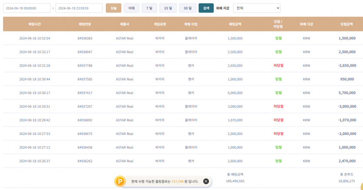This screenshot has height=190, width=363.
Task: Select the 7 일 range button
Action: click(149, 8)
